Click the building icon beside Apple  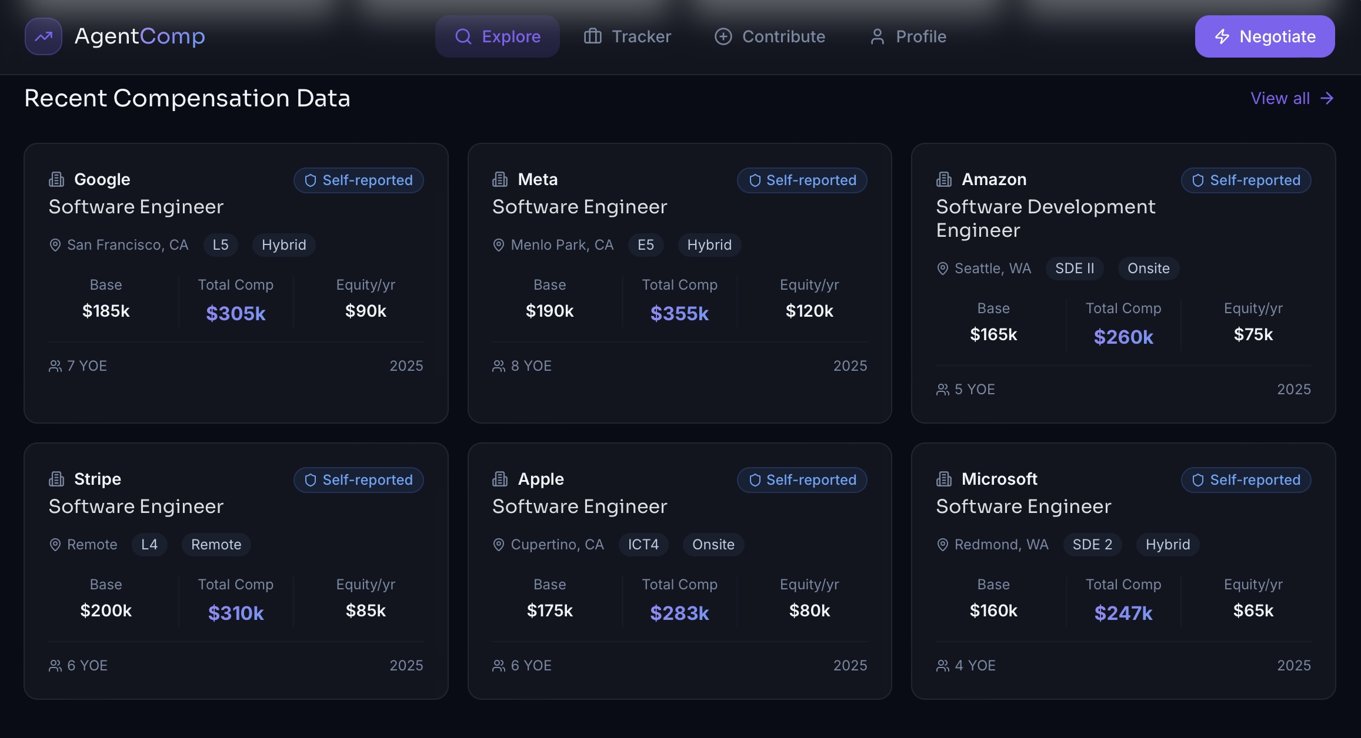point(500,479)
